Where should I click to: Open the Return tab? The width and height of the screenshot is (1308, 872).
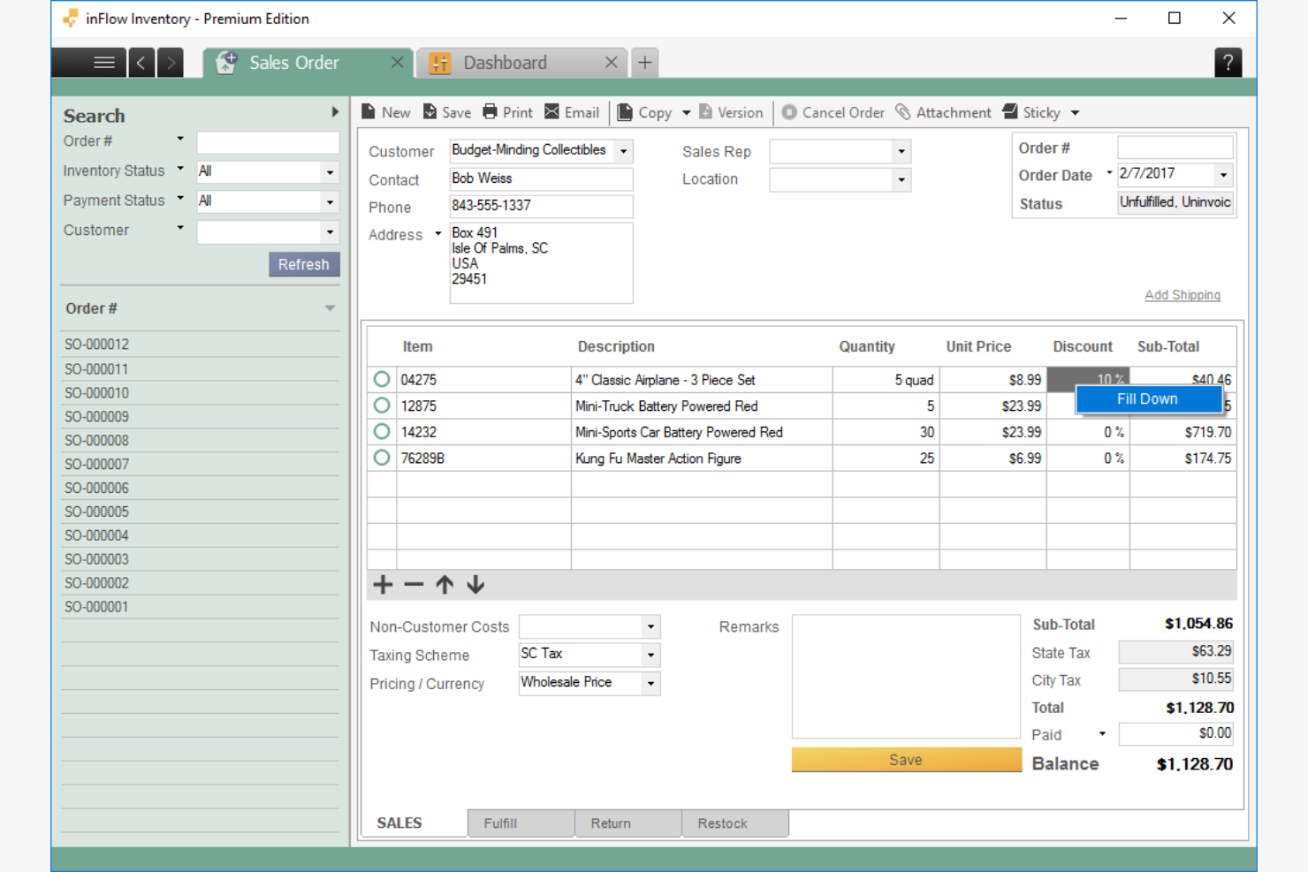628,823
